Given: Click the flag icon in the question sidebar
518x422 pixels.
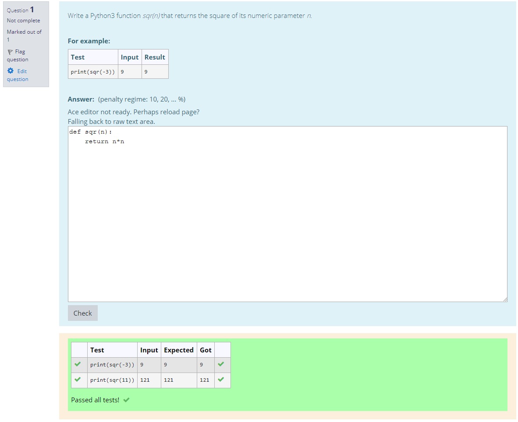Looking at the screenshot, I should 10,52.
